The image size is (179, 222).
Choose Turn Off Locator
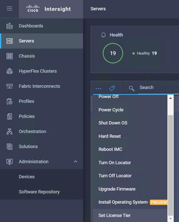[x=115, y=176]
